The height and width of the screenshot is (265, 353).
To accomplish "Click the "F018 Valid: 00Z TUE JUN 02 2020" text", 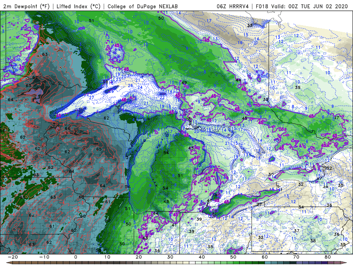I will pos(302,6).
